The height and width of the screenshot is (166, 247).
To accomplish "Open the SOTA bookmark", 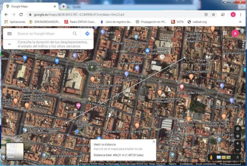I will tap(177, 22).
